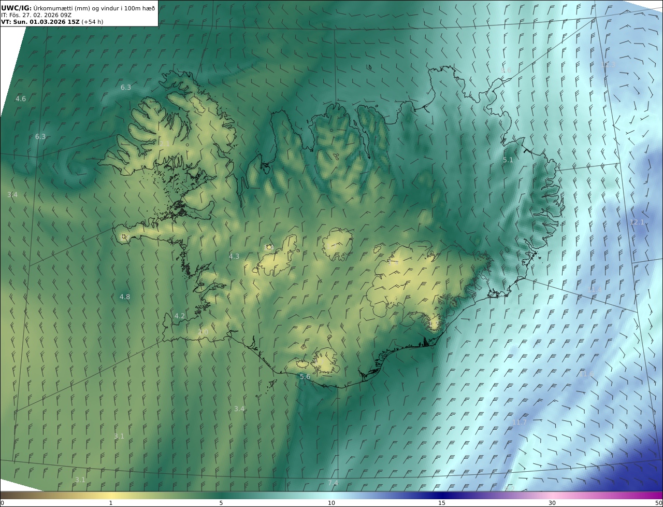Click the 4.2 value label

[180, 316]
